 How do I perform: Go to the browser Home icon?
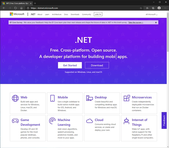[x=21, y=8]
